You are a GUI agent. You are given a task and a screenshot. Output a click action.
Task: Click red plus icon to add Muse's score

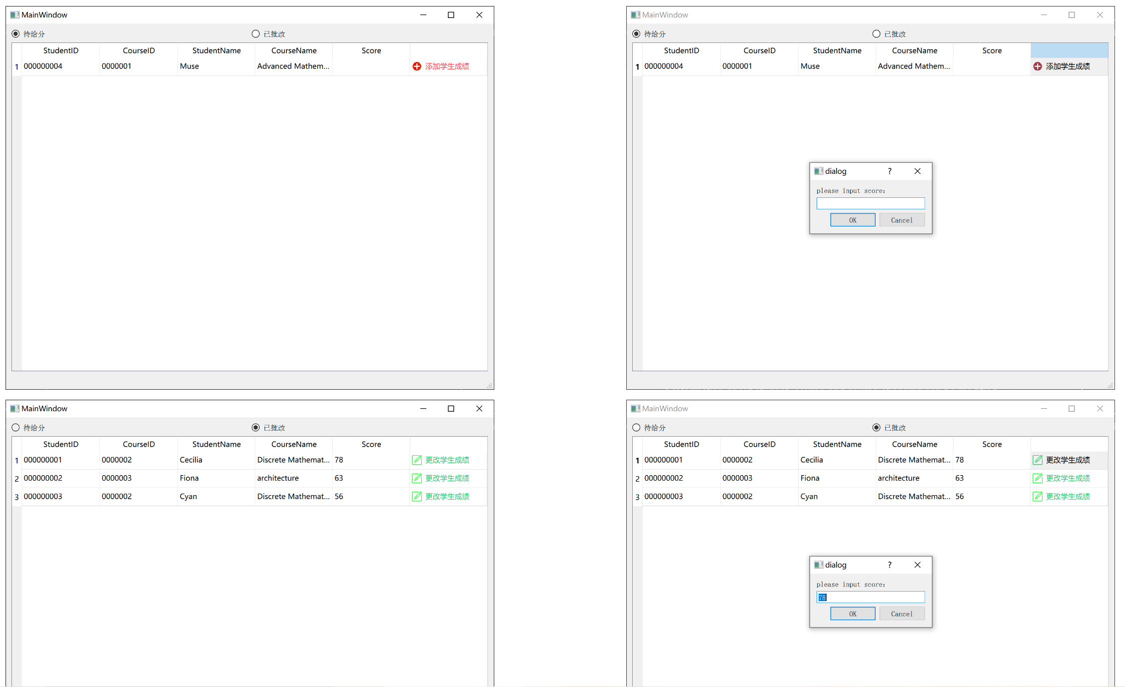click(x=417, y=65)
